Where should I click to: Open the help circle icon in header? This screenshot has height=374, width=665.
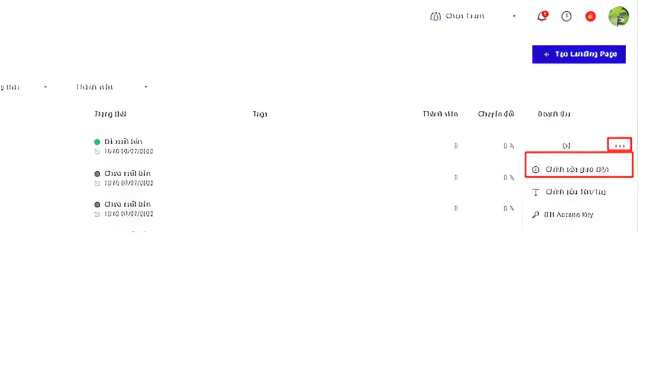click(x=566, y=16)
